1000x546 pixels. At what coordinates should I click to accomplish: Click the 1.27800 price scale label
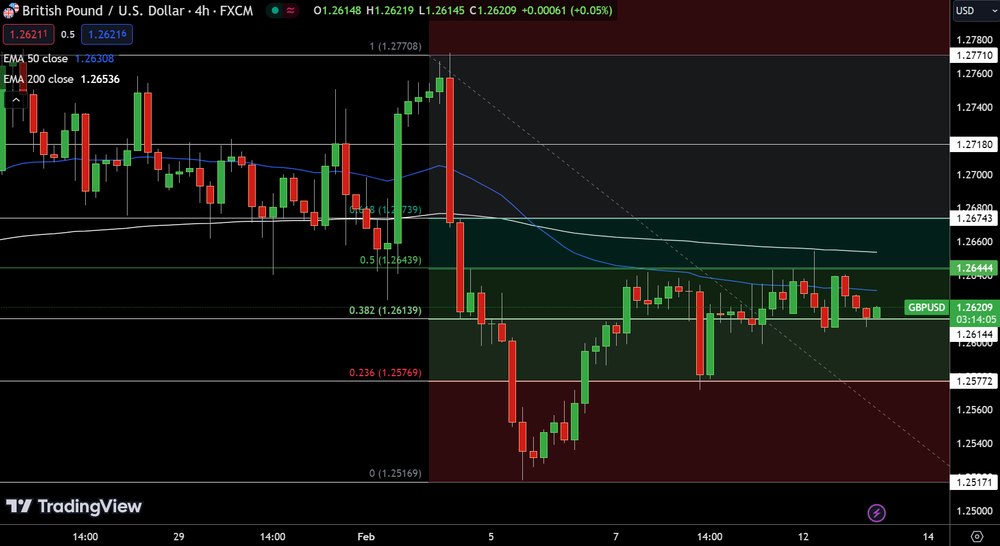(x=974, y=39)
